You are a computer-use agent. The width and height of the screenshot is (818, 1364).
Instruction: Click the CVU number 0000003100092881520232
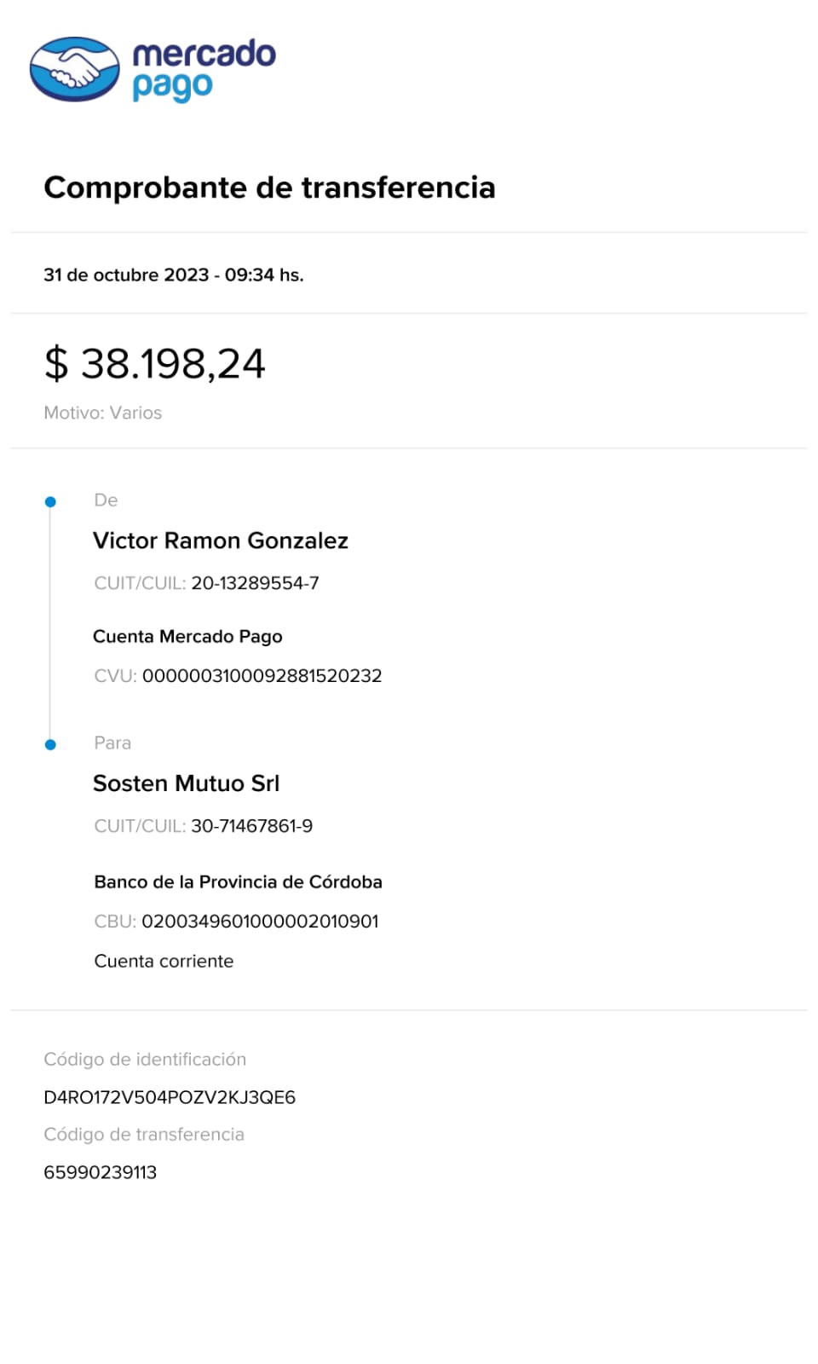tap(262, 676)
